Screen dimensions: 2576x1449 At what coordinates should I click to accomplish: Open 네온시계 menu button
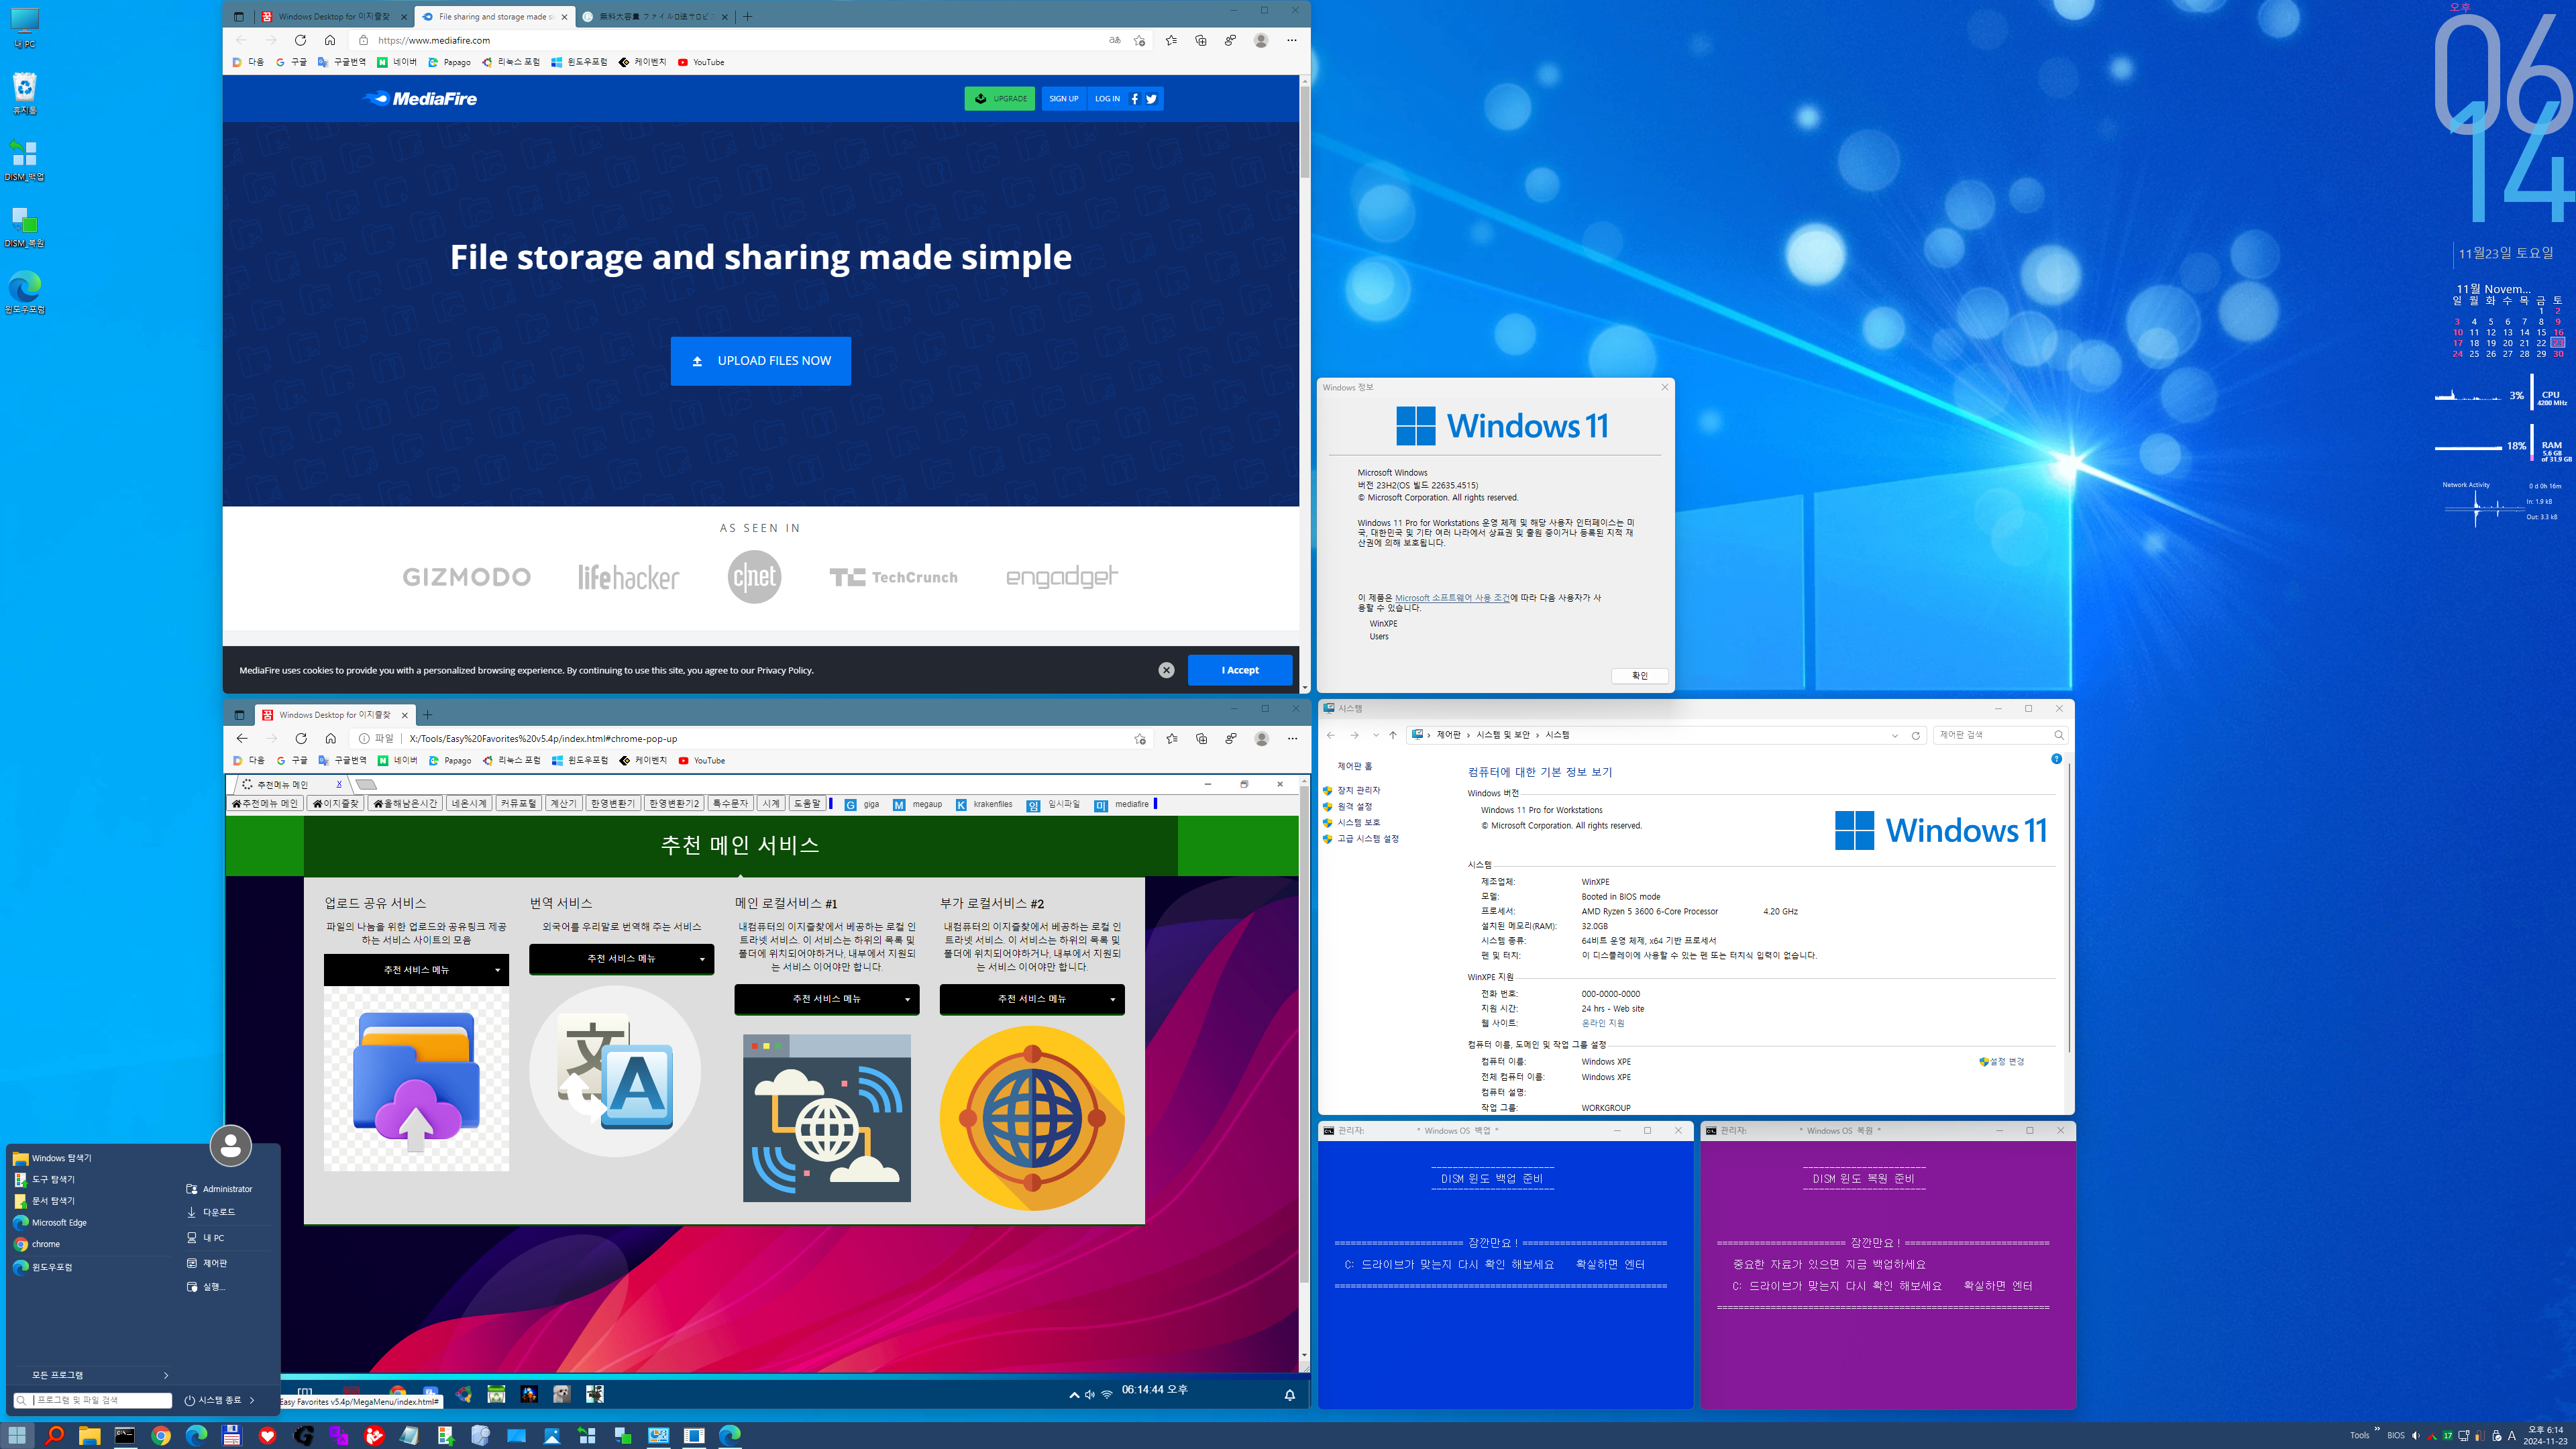tap(468, 804)
